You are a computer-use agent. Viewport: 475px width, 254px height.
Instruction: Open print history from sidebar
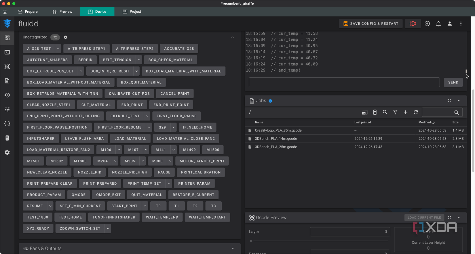pos(7,95)
